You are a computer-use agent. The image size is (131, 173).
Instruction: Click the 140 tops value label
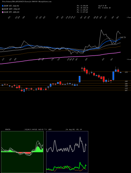(24, 17)
